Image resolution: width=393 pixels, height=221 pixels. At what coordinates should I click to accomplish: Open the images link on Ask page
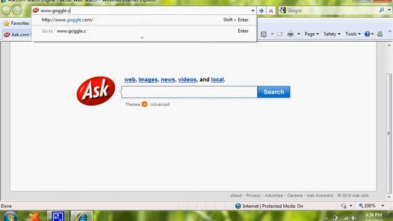(148, 80)
